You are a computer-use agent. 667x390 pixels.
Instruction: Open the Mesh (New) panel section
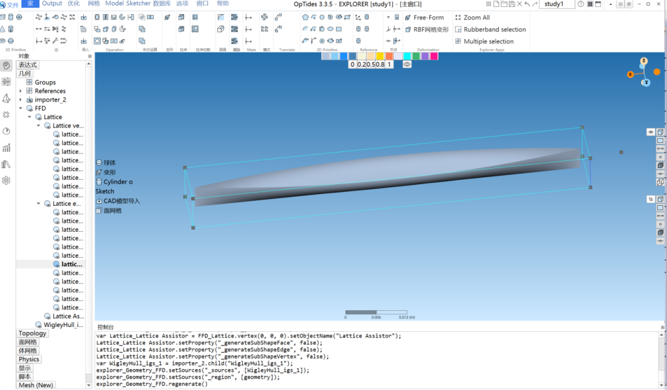click(x=36, y=385)
